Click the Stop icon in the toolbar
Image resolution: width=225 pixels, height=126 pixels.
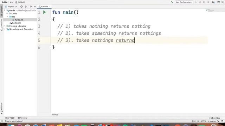pyautogui.click(x=208, y=2)
